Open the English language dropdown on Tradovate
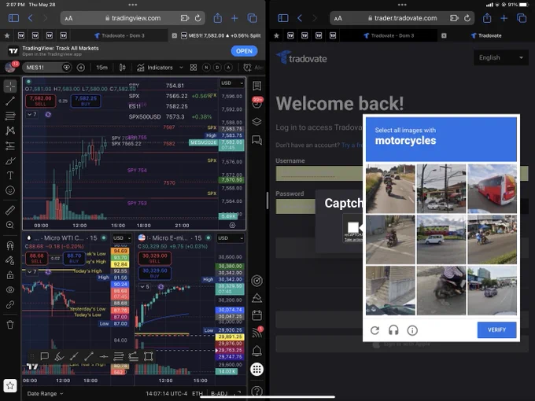Screen dimensions: 535x401 (x=501, y=57)
